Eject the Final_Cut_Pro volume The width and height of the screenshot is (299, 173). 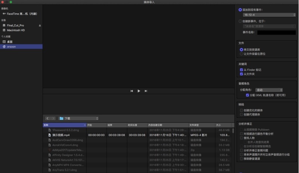pyautogui.click(x=40, y=25)
